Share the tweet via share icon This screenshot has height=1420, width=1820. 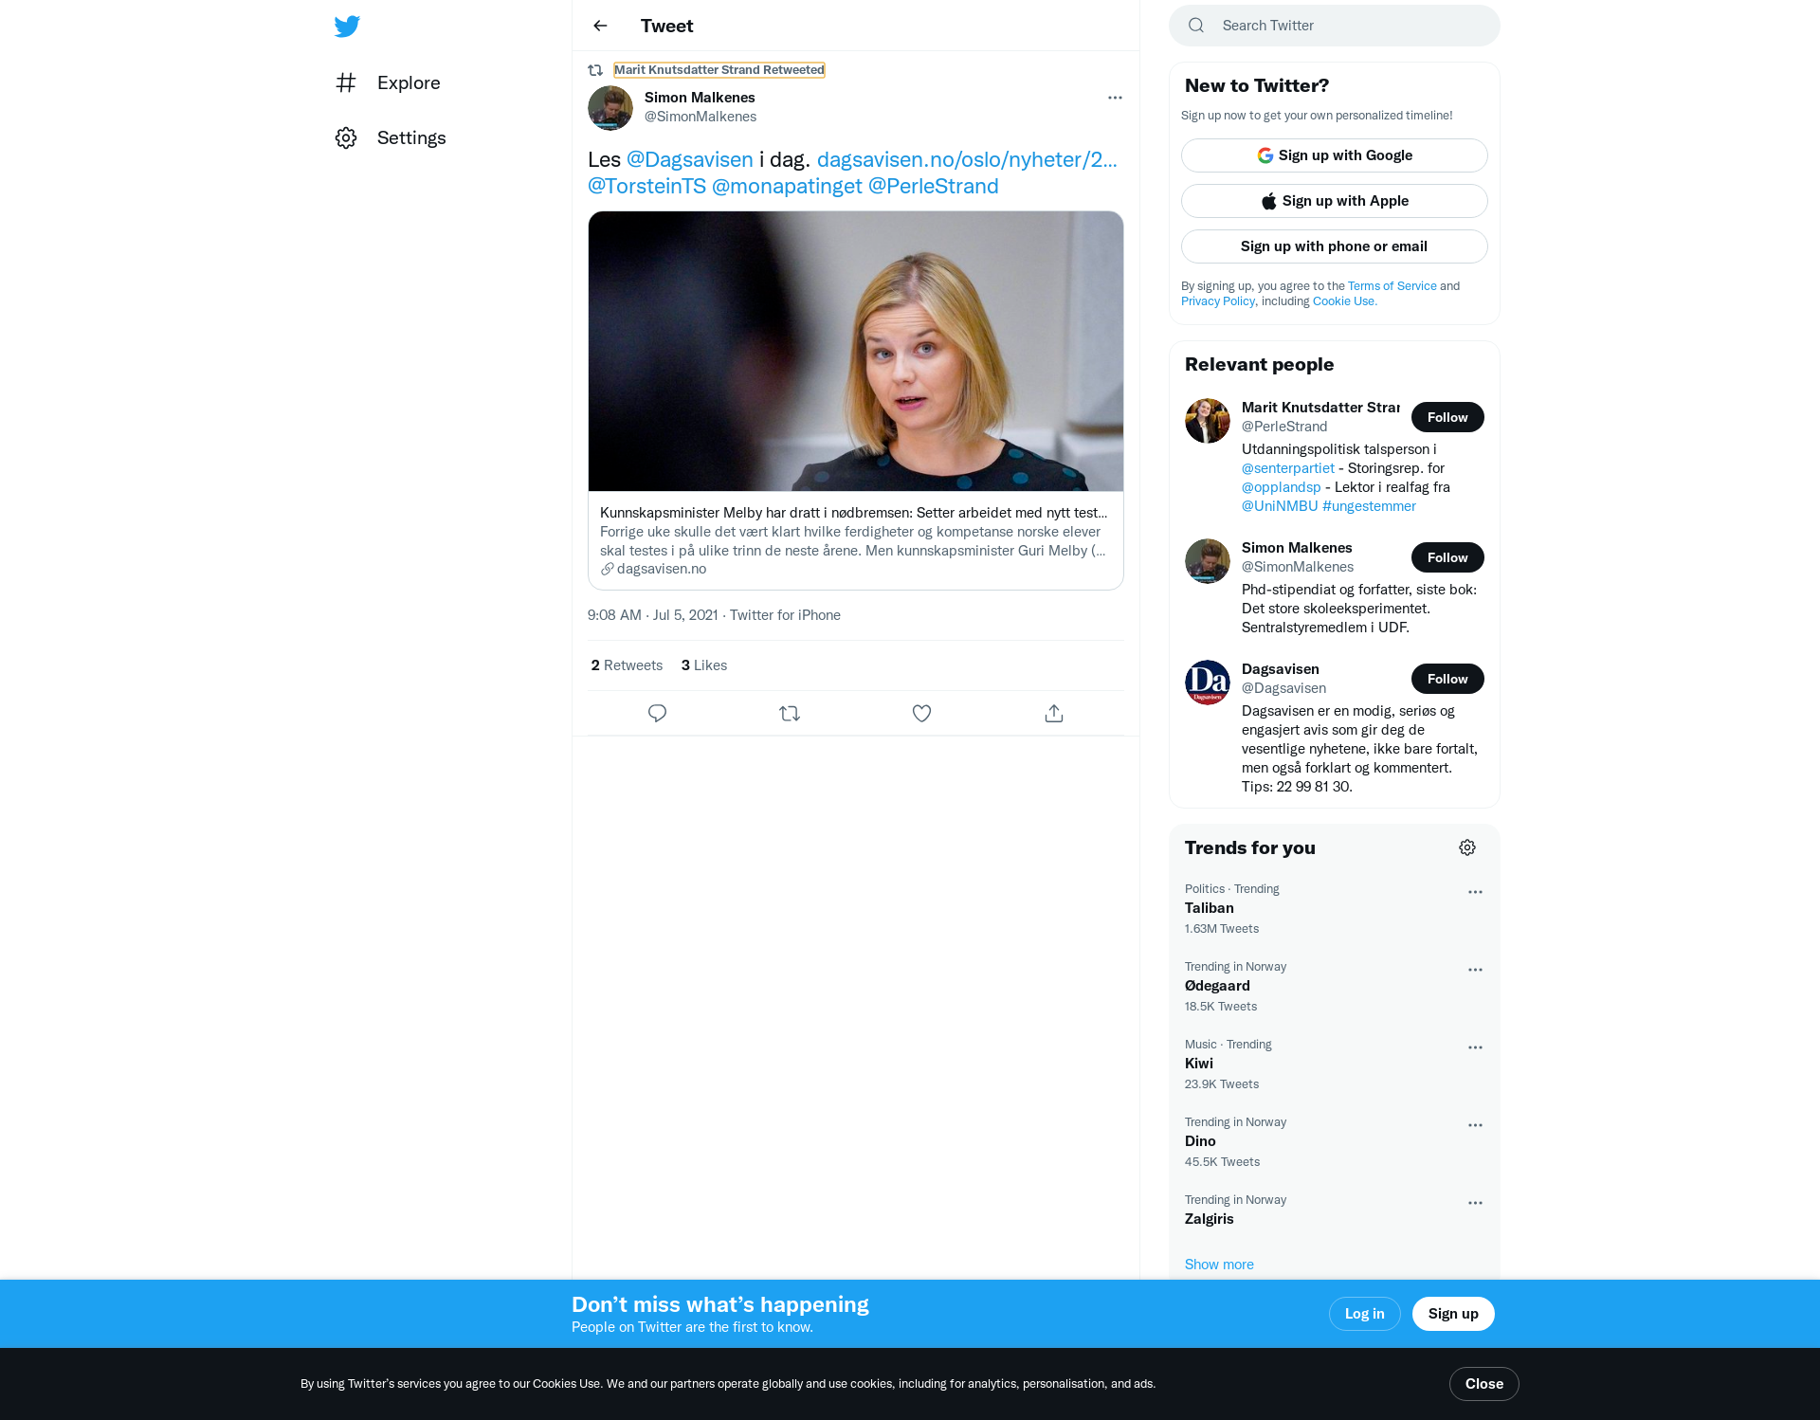click(x=1054, y=713)
